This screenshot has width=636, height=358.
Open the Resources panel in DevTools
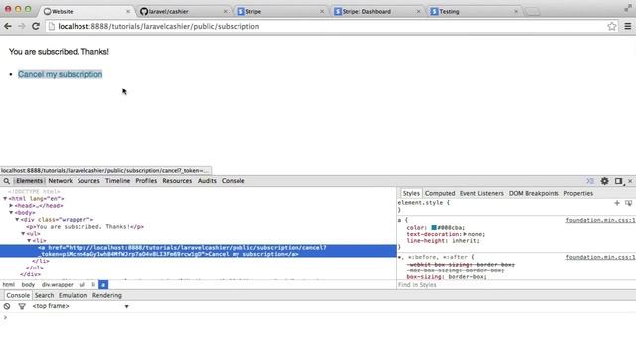[x=177, y=181]
